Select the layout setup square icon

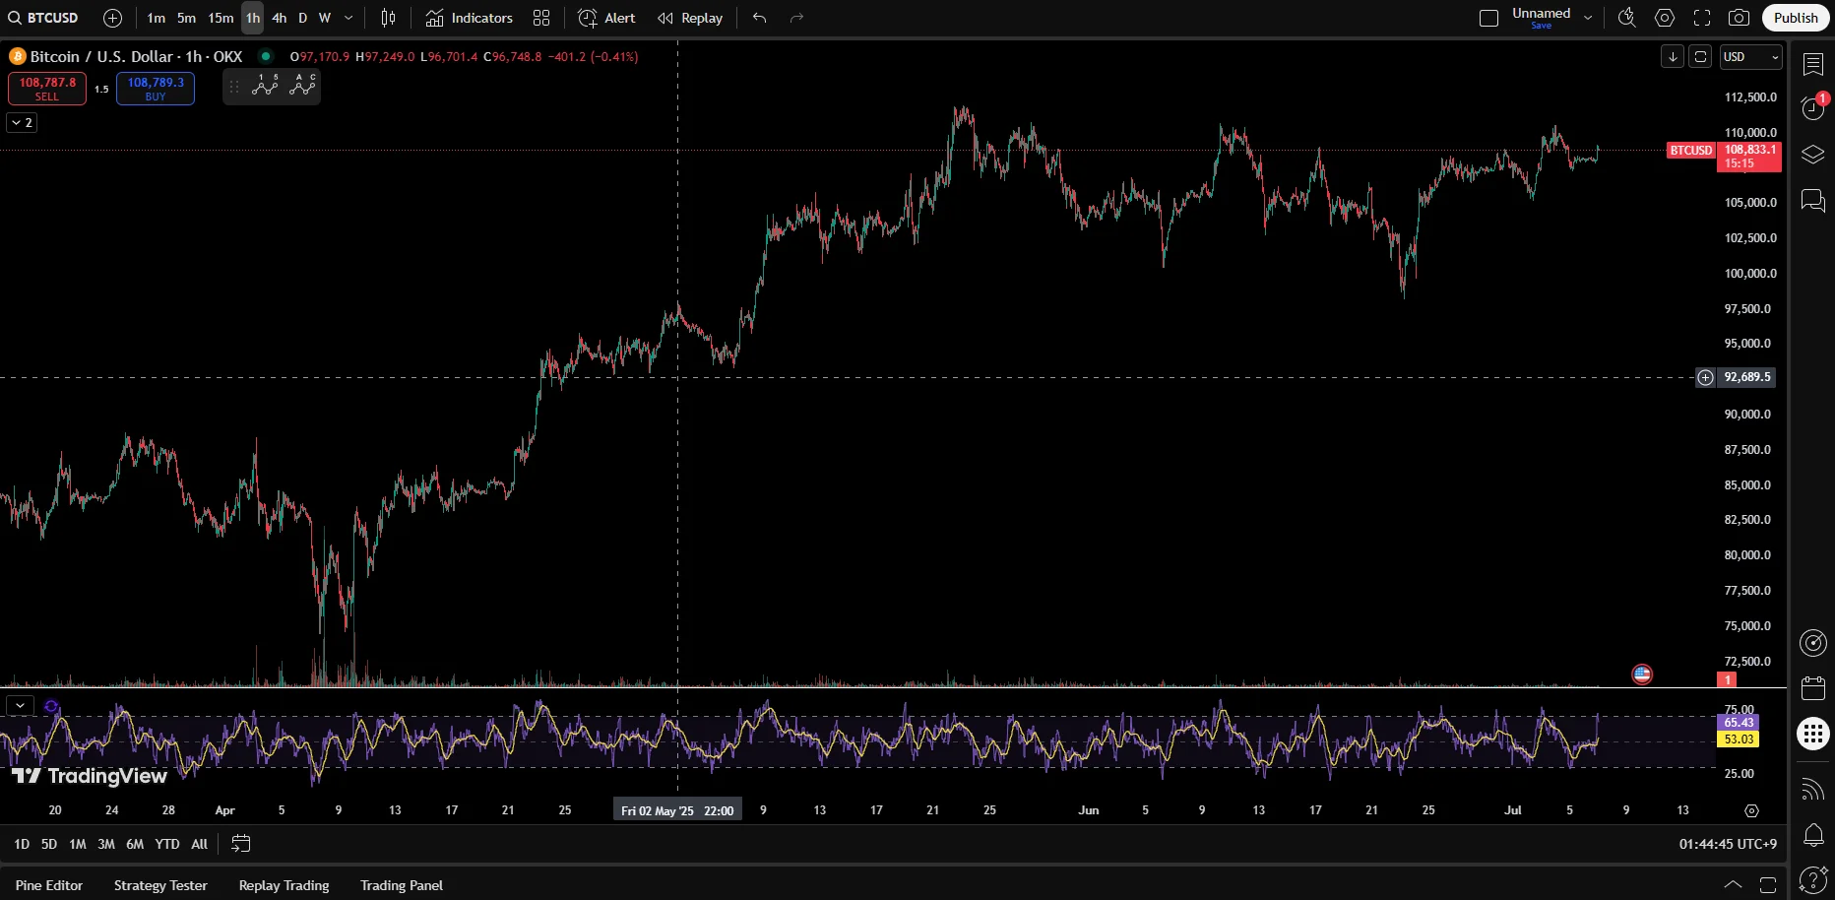1488,18
